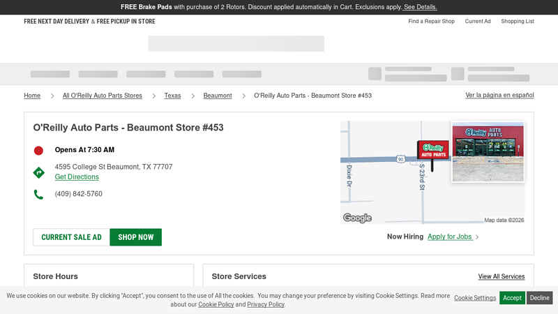The image size is (558, 314).
Task: Click the store phone number (409) 842-5760
Action: [x=78, y=194]
